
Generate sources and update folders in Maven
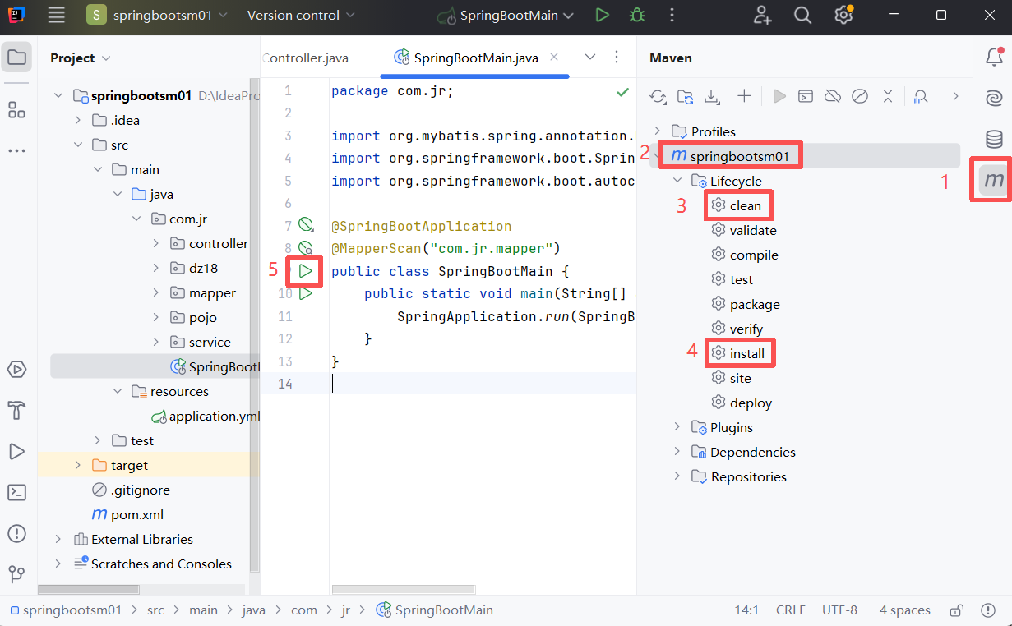point(685,97)
